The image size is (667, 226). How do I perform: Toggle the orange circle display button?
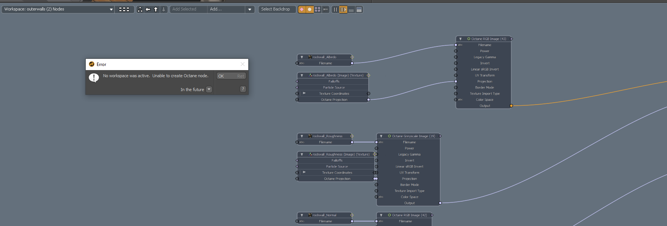(310, 9)
